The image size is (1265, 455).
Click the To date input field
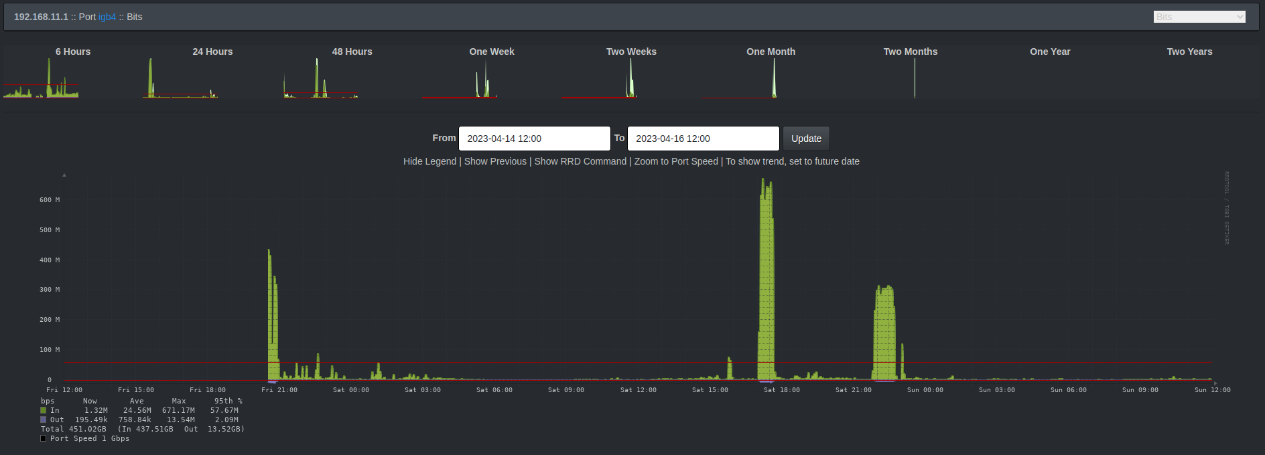point(703,139)
